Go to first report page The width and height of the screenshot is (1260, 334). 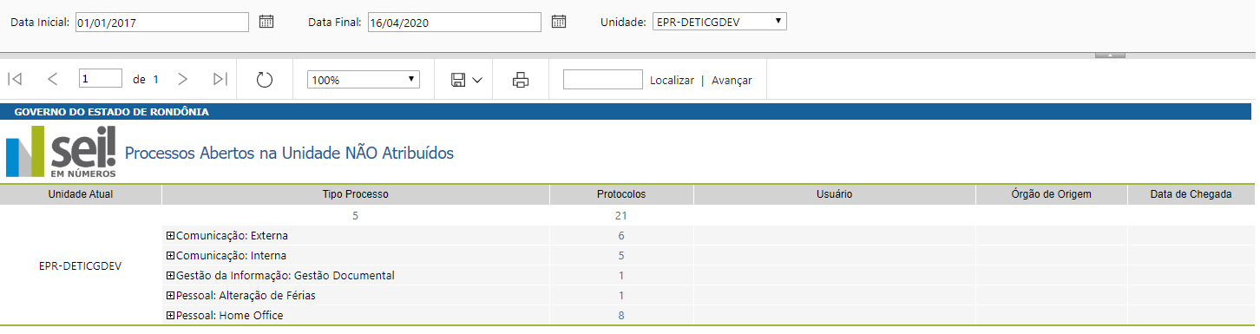pos(15,79)
